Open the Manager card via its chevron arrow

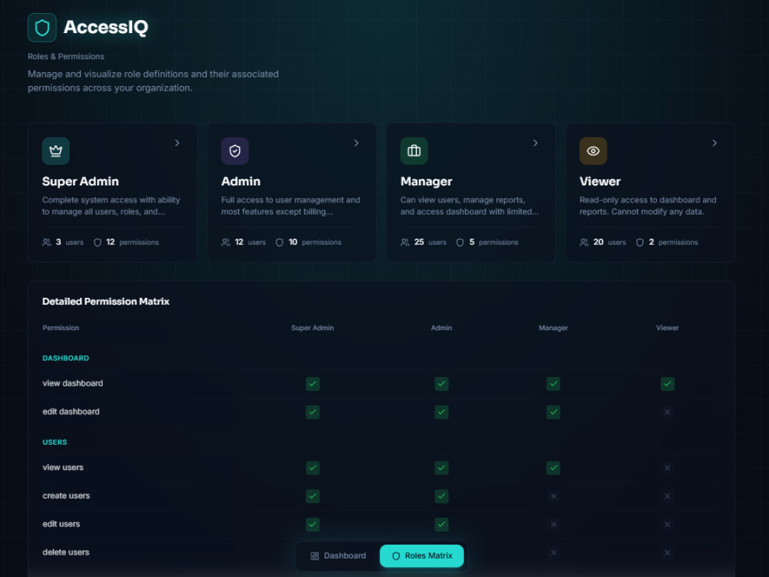[535, 142]
